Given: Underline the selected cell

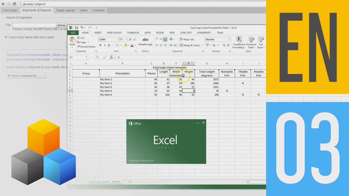Looking at the screenshot, I should coord(109,45).
